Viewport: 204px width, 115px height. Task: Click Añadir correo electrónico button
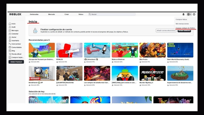point(166,31)
